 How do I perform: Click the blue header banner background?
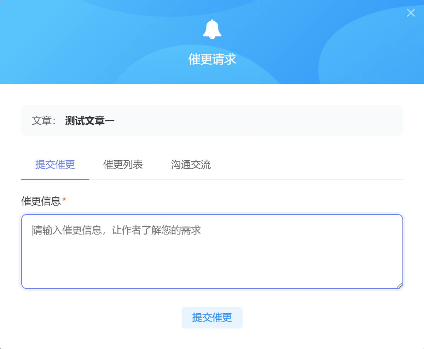point(81,41)
